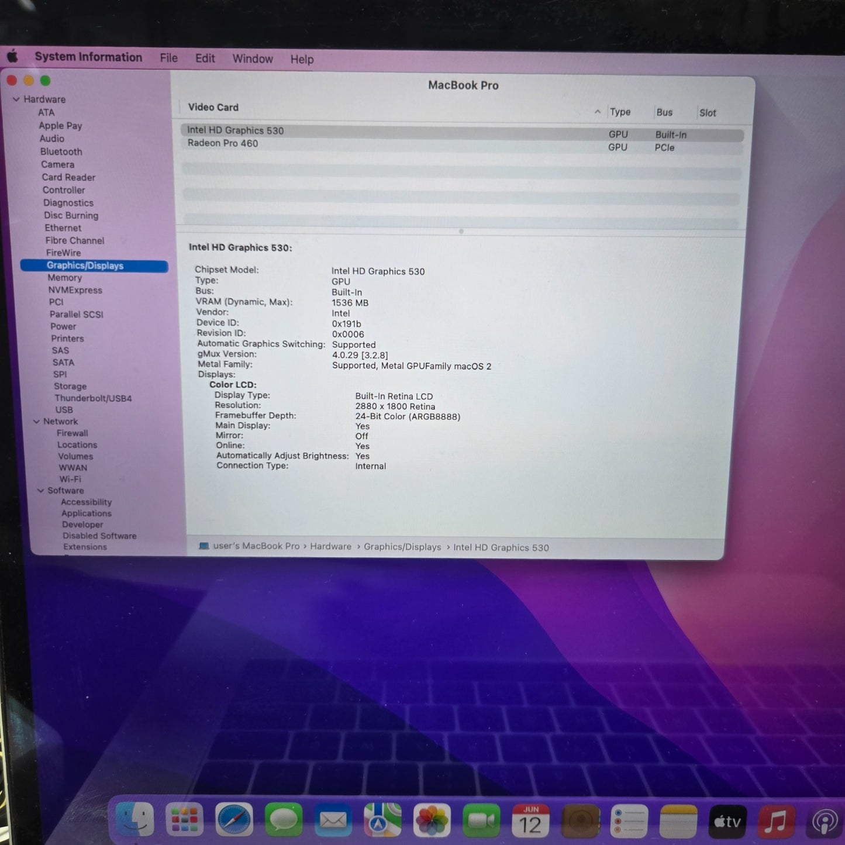Sort by the Slot column header
Viewport: 845px width, 845px height.
(x=708, y=113)
